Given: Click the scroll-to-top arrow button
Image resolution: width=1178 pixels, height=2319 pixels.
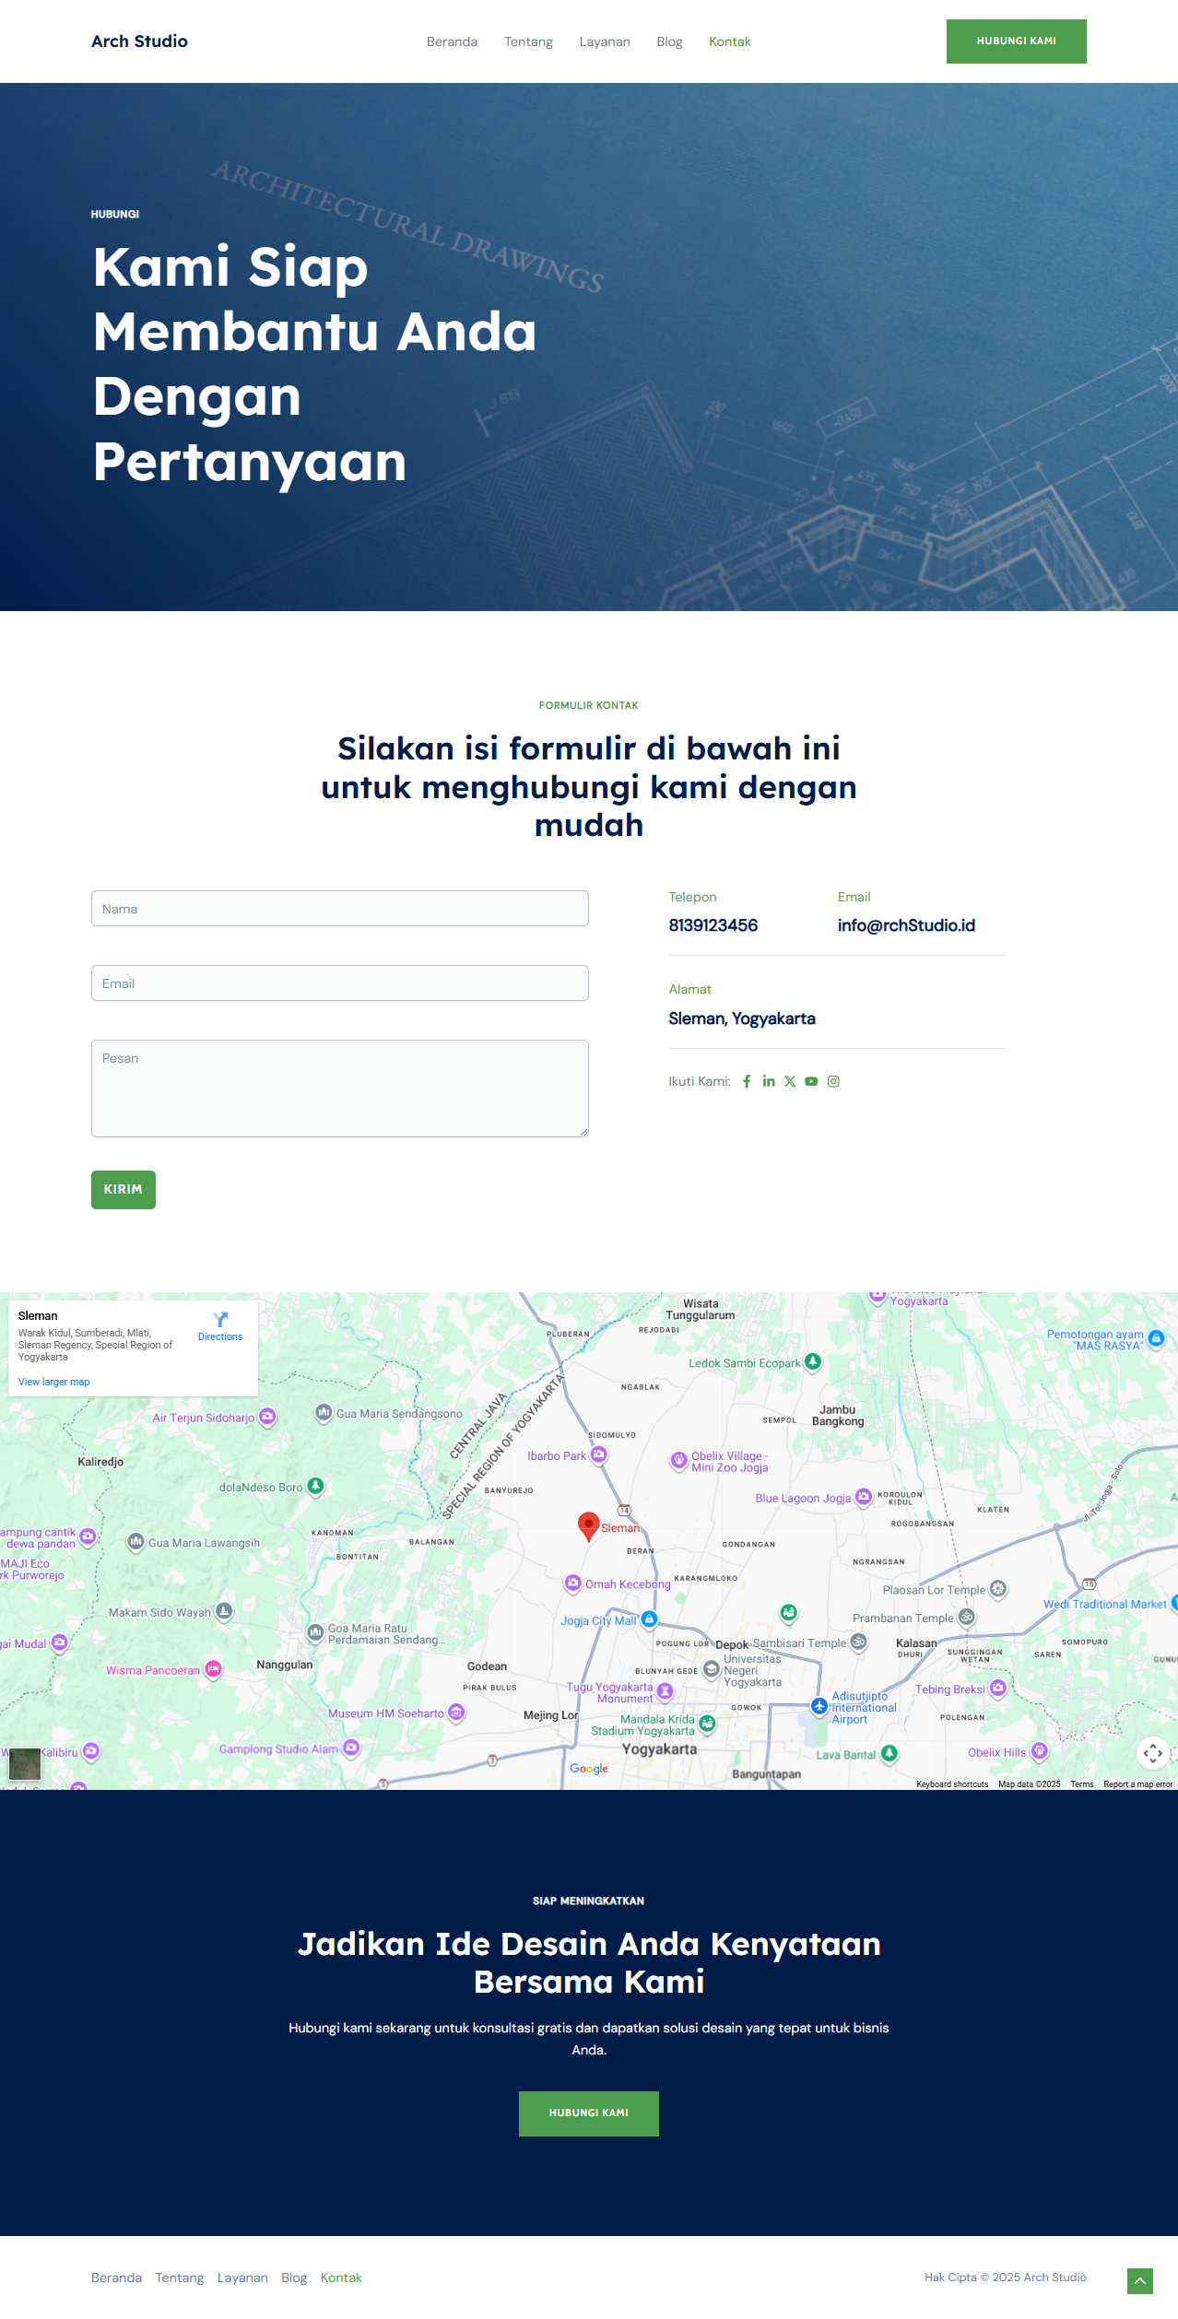Looking at the screenshot, I should tap(1139, 2281).
